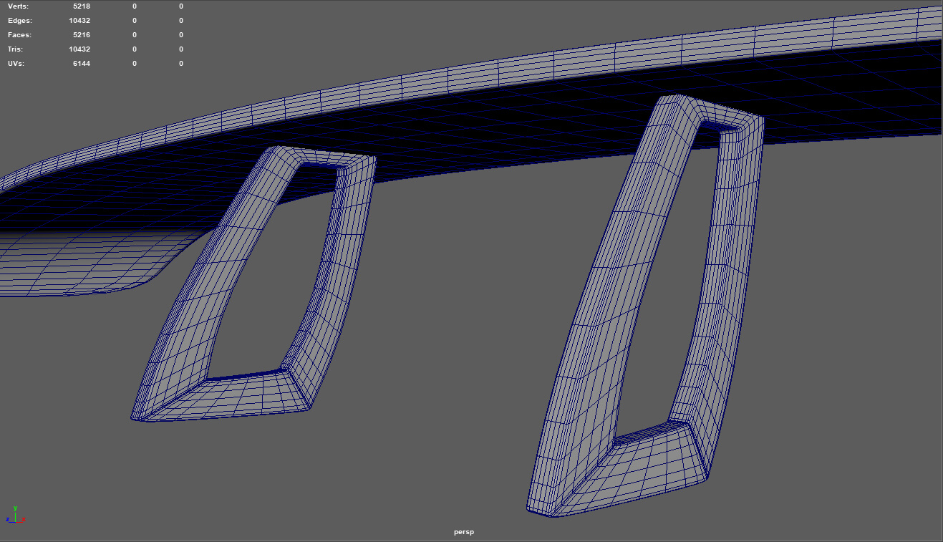The image size is (943, 542).
Task: Click the Edges count value 10432
Action: click(x=79, y=21)
